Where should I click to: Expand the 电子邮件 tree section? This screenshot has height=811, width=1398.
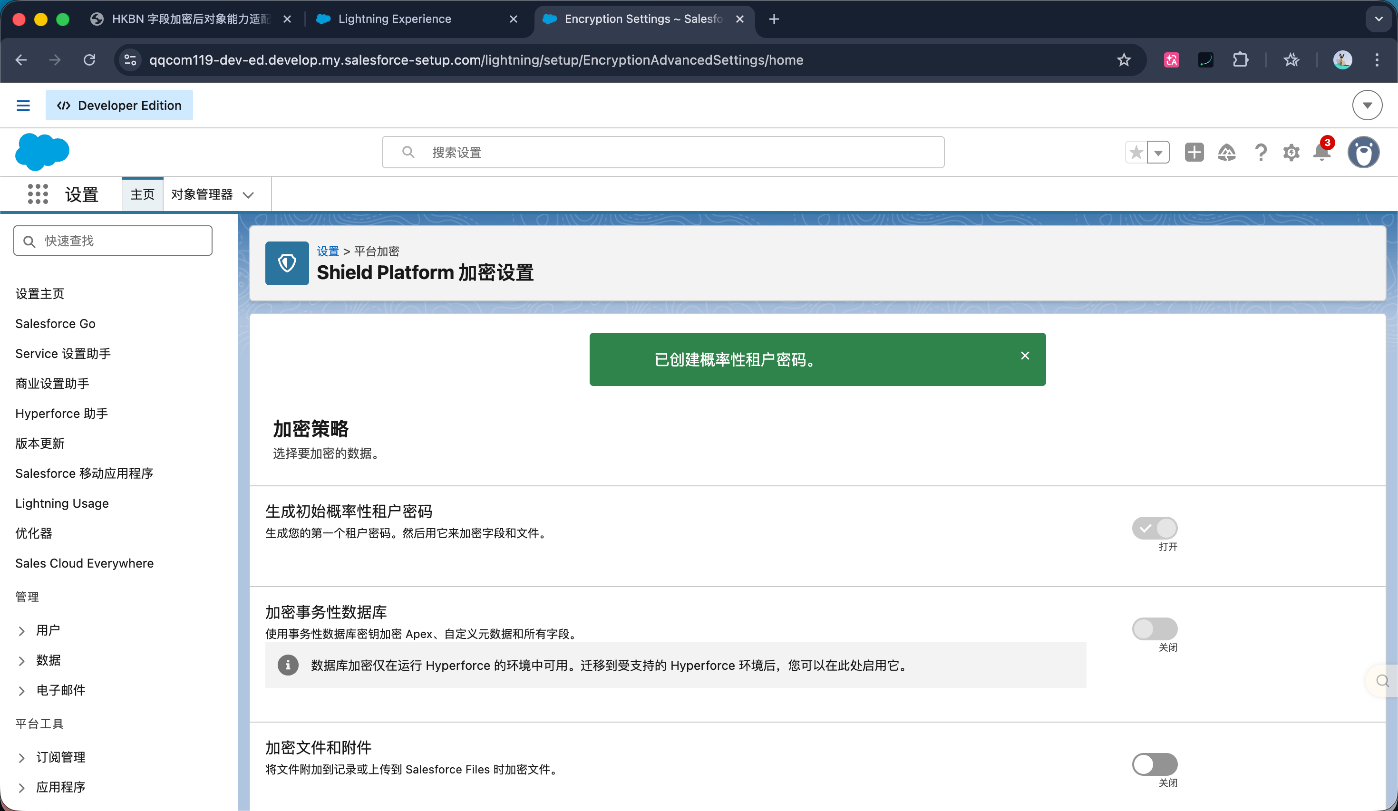(21, 691)
